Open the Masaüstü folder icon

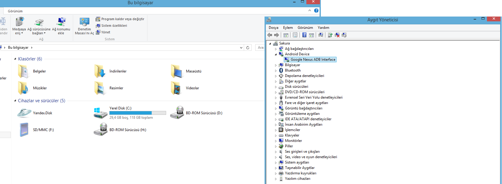point(176,71)
